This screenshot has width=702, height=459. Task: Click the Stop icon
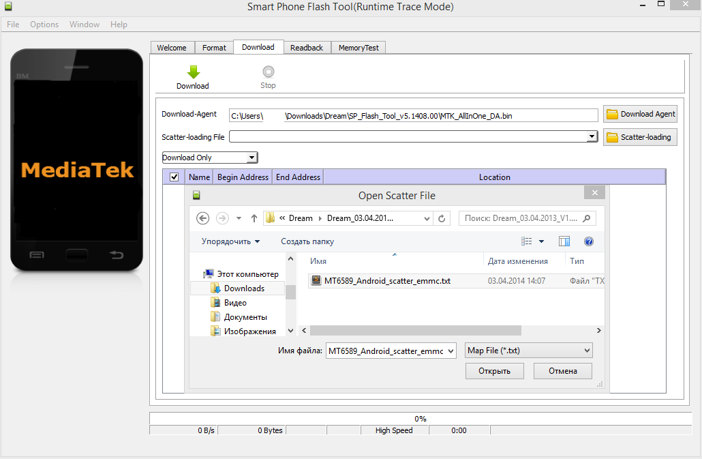(268, 72)
